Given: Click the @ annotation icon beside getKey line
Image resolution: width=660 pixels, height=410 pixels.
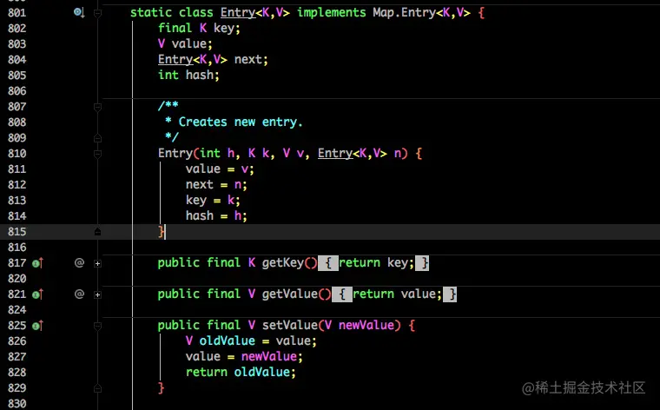Looking at the screenshot, I should tap(79, 263).
